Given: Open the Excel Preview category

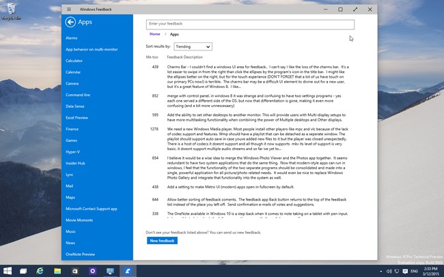Looking at the screenshot, I should point(77,117).
